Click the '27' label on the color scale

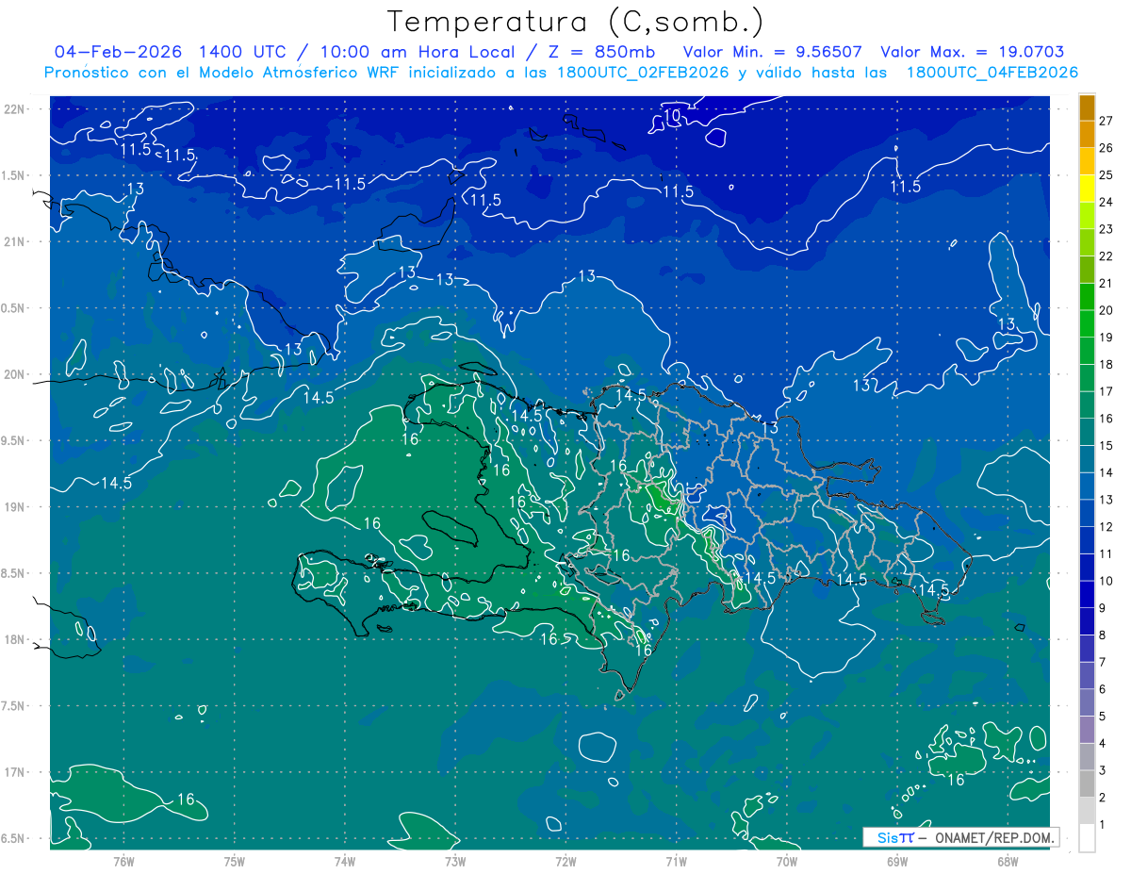[1106, 121]
